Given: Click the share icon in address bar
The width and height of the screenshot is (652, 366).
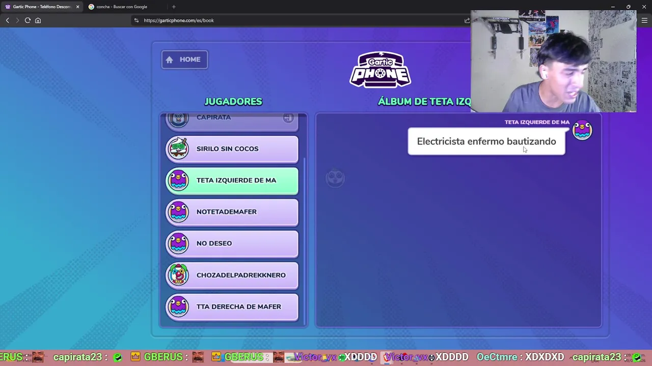Looking at the screenshot, I should click(x=467, y=20).
